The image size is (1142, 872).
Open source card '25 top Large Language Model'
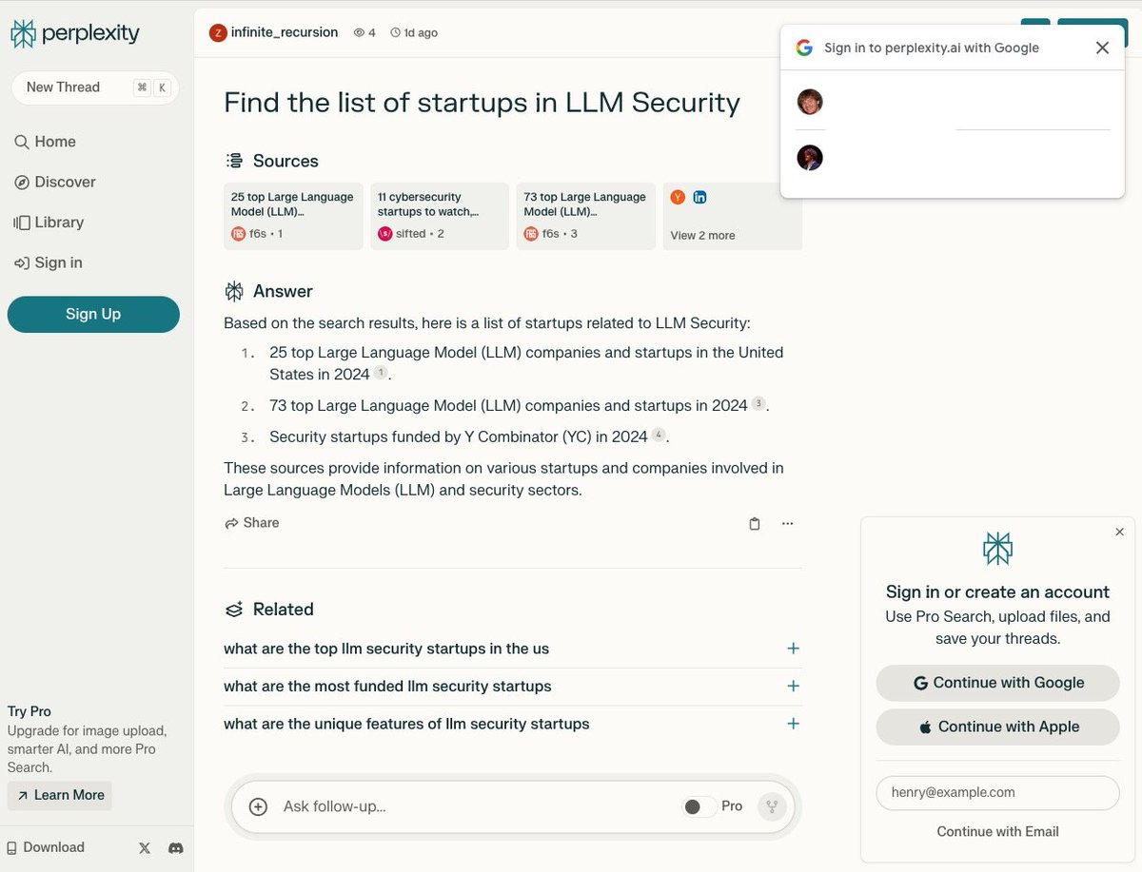[x=293, y=216]
